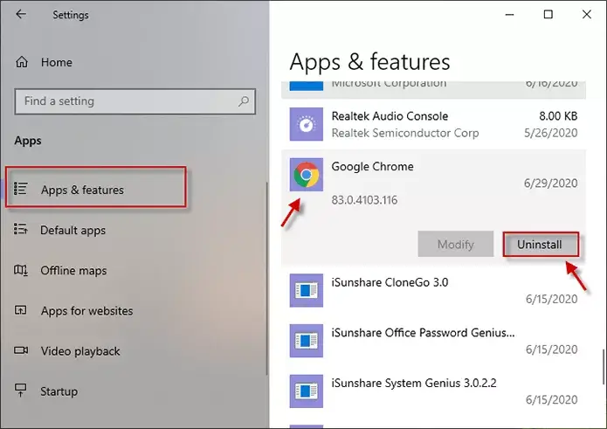
Task: Click the Home house icon
Action: (22, 62)
